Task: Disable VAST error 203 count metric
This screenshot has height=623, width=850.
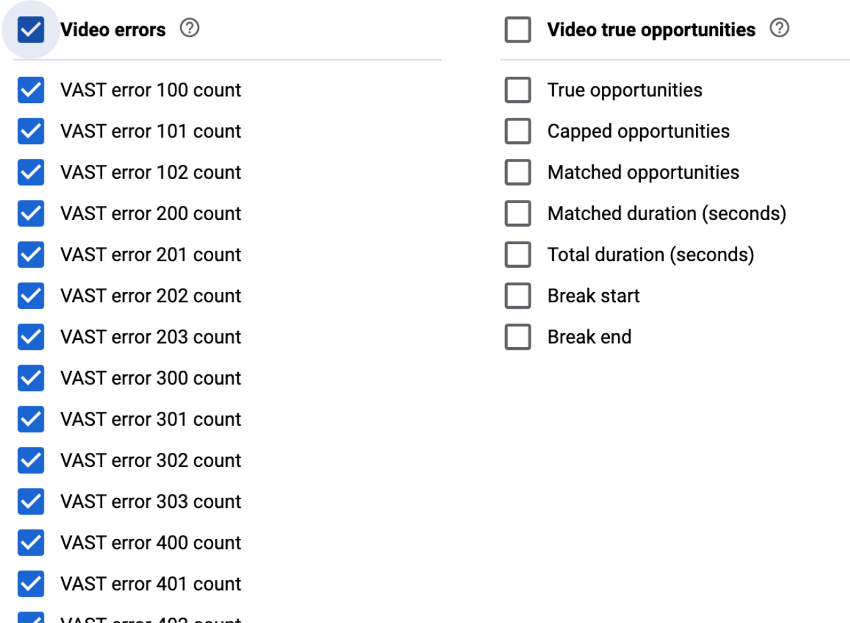Action: [31, 336]
